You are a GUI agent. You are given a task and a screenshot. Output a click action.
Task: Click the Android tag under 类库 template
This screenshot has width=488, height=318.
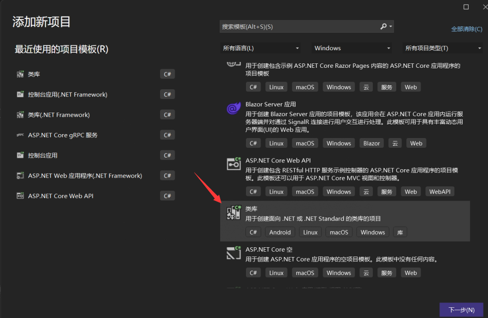(x=280, y=232)
